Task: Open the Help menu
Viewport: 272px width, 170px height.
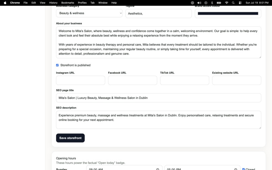Action: click(114, 3)
